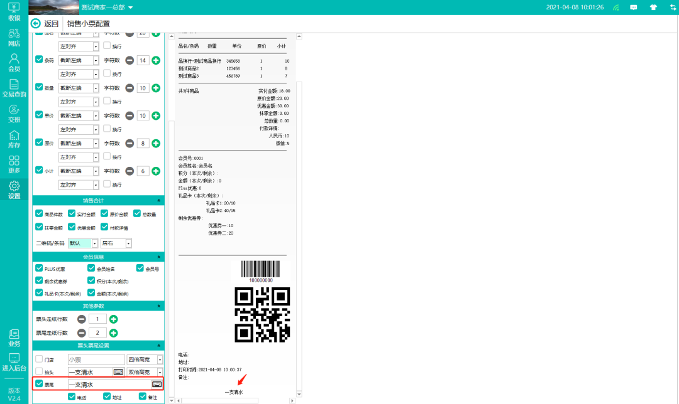The image size is (679, 404).
Task: Click minus icon for 票尾走纸行数
Action: [82, 332]
